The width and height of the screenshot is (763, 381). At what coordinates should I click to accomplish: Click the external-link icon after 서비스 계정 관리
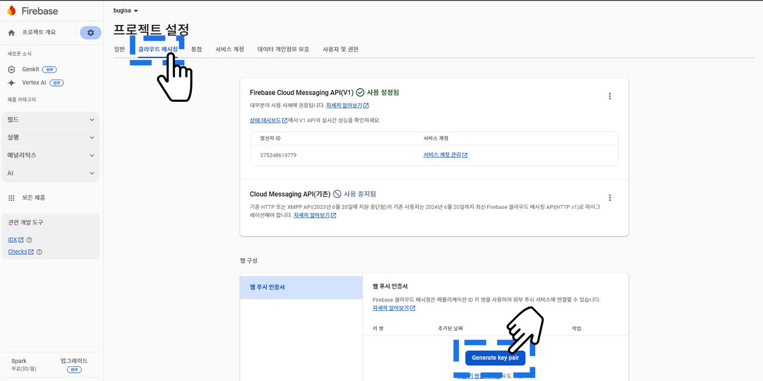click(x=465, y=155)
